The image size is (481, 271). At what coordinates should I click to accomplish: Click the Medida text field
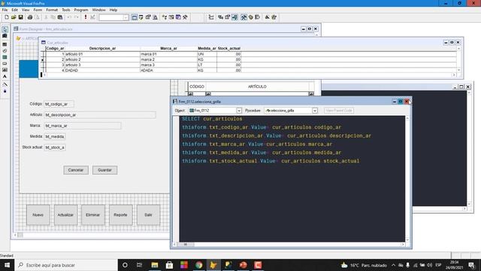tap(55, 137)
